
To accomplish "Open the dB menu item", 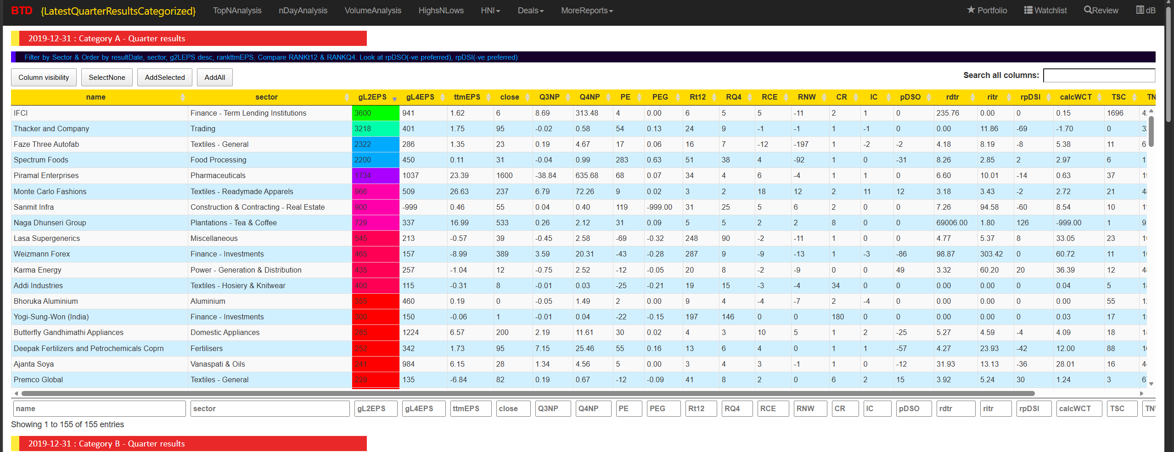I will [x=1146, y=10].
